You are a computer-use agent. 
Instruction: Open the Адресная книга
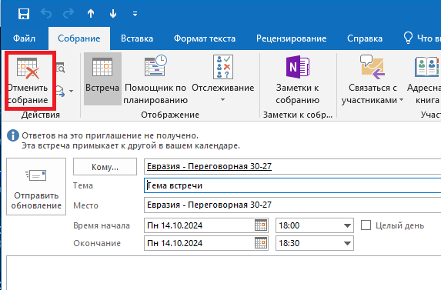(x=425, y=79)
